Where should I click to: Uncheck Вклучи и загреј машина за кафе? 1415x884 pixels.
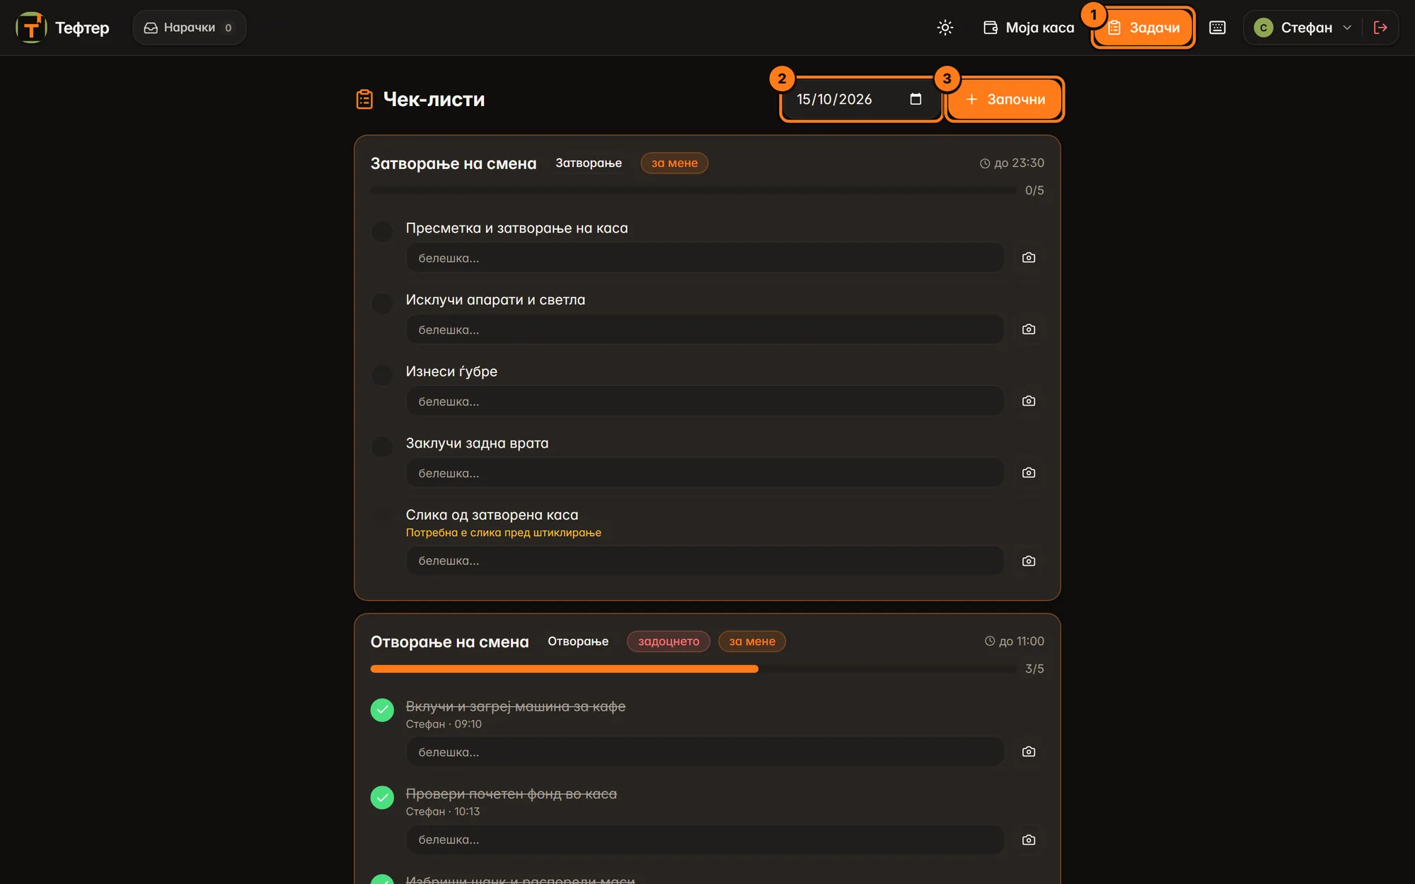[x=382, y=709]
